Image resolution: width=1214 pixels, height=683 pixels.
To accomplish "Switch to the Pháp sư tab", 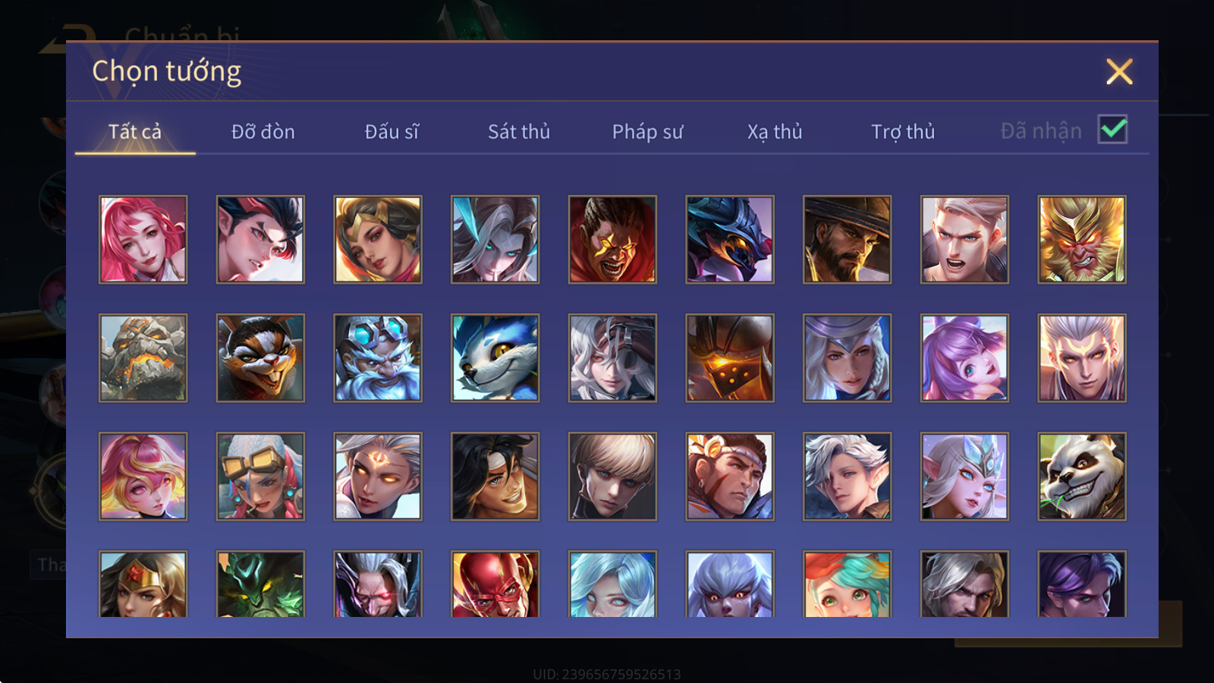I will coord(647,132).
